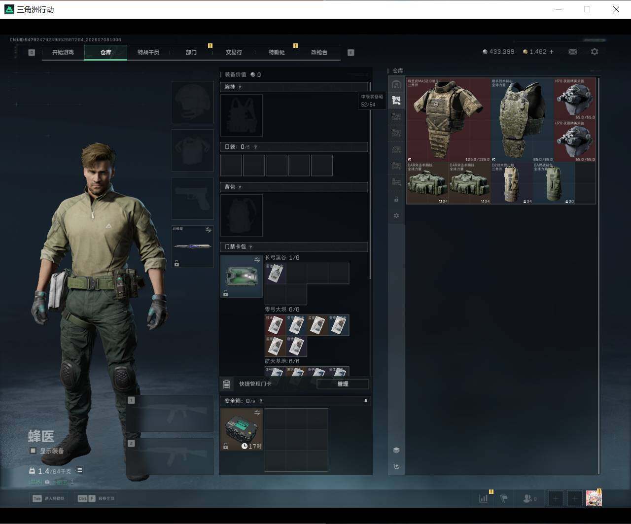Click the stack layers icon in warehouse sidebar
This screenshot has height=524, width=631.
(396, 450)
